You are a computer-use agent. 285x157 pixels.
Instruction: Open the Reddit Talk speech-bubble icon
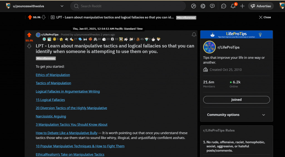tap(212, 6)
